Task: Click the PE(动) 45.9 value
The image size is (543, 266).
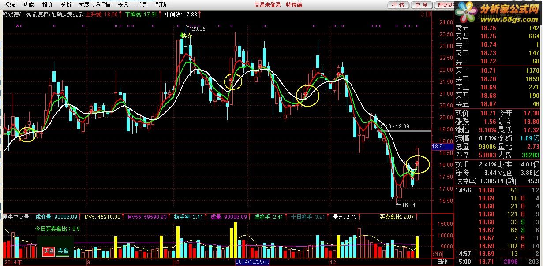Action: pyautogui.click(x=532, y=181)
